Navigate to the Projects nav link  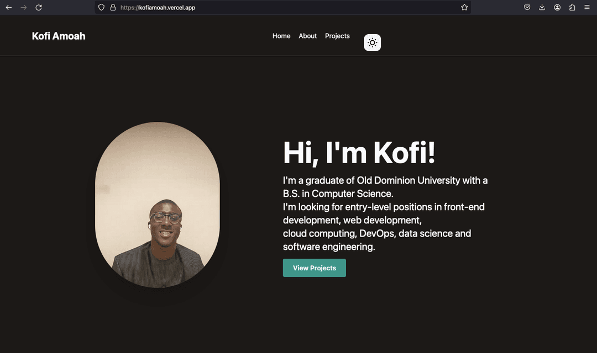pyautogui.click(x=337, y=36)
